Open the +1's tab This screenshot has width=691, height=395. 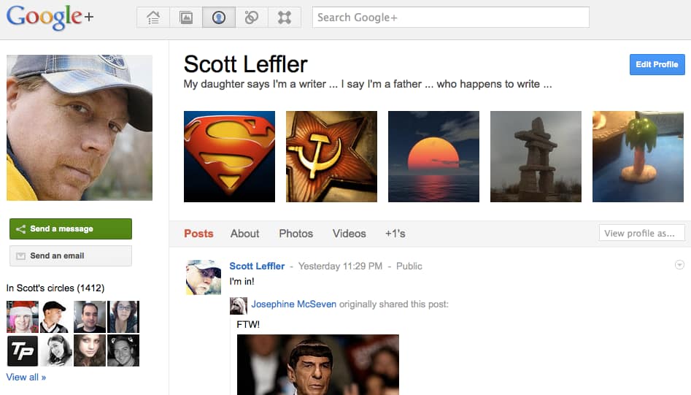pyautogui.click(x=395, y=234)
